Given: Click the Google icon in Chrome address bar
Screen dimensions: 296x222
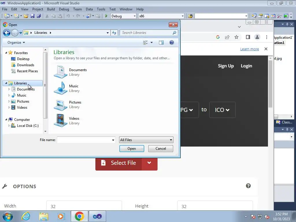Looking at the screenshot, I should click(218, 37).
